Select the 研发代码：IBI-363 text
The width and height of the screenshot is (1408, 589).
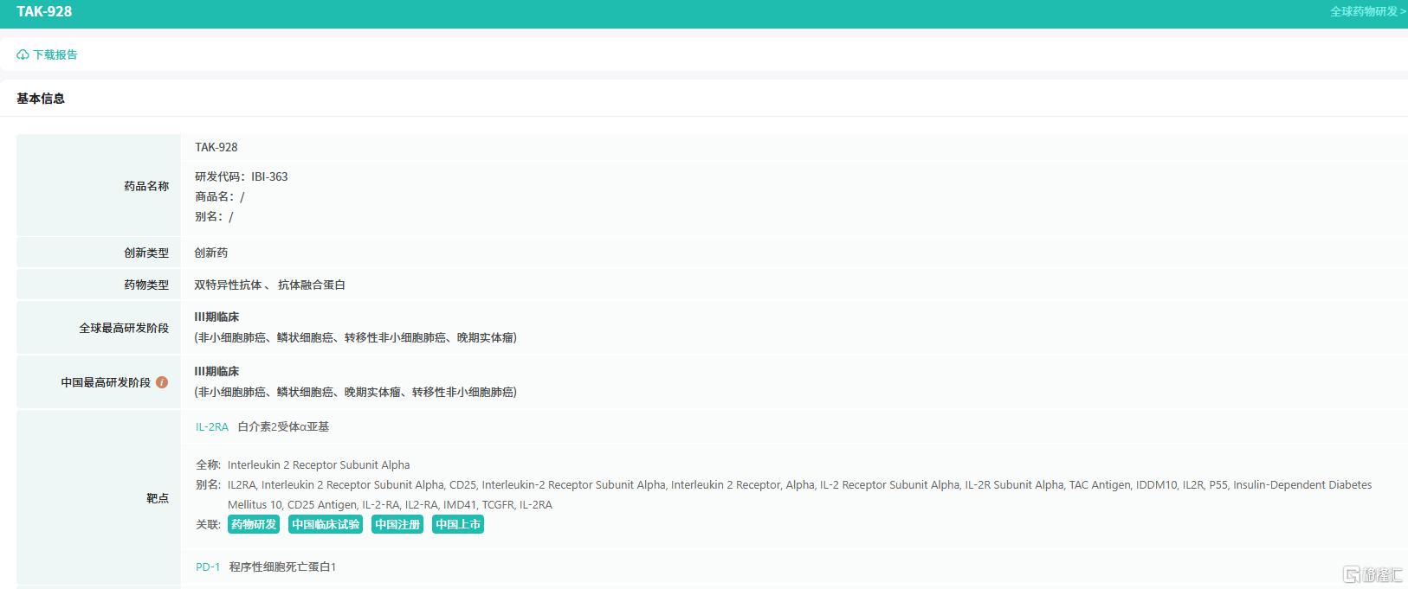[242, 176]
